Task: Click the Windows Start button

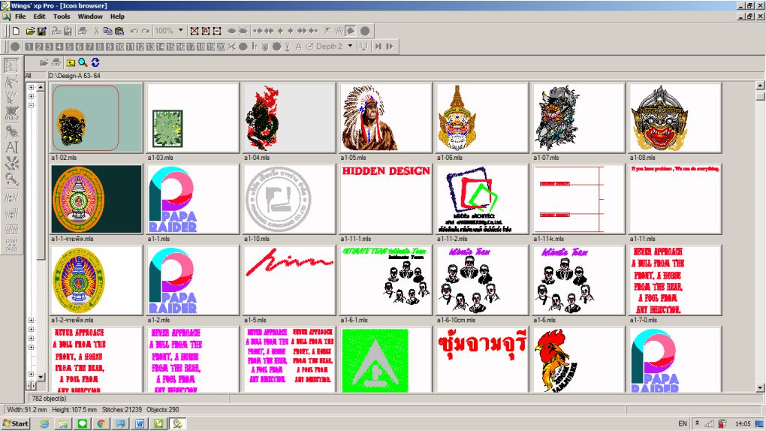Action: coord(15,423)
